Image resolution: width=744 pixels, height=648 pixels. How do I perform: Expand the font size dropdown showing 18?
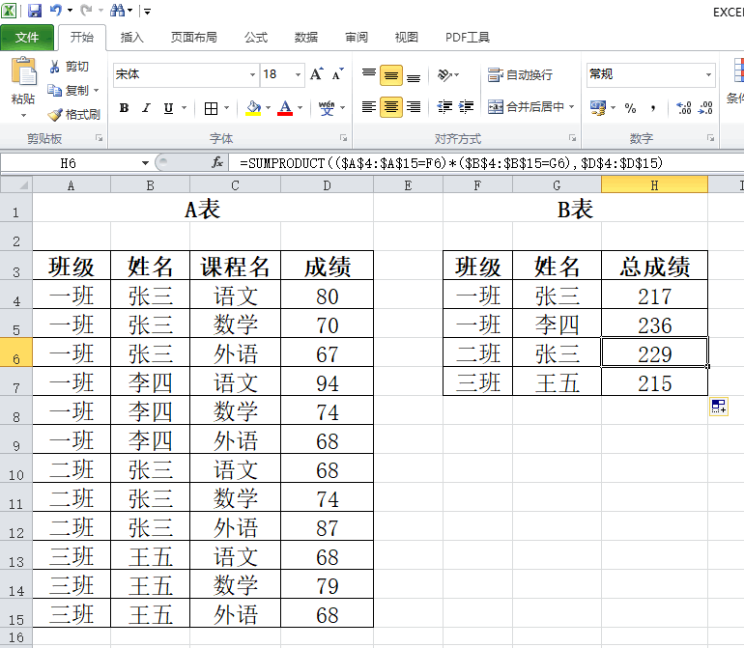(299, 74)
